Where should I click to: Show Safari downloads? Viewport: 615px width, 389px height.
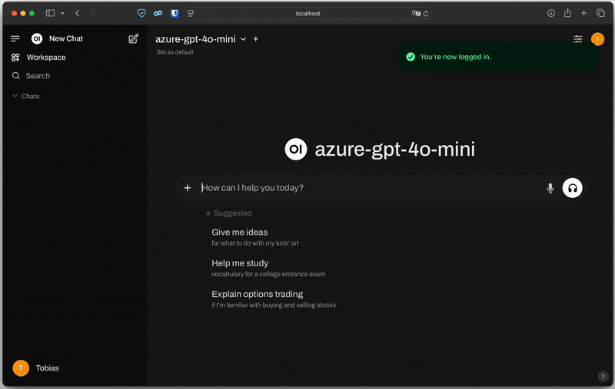551,13
